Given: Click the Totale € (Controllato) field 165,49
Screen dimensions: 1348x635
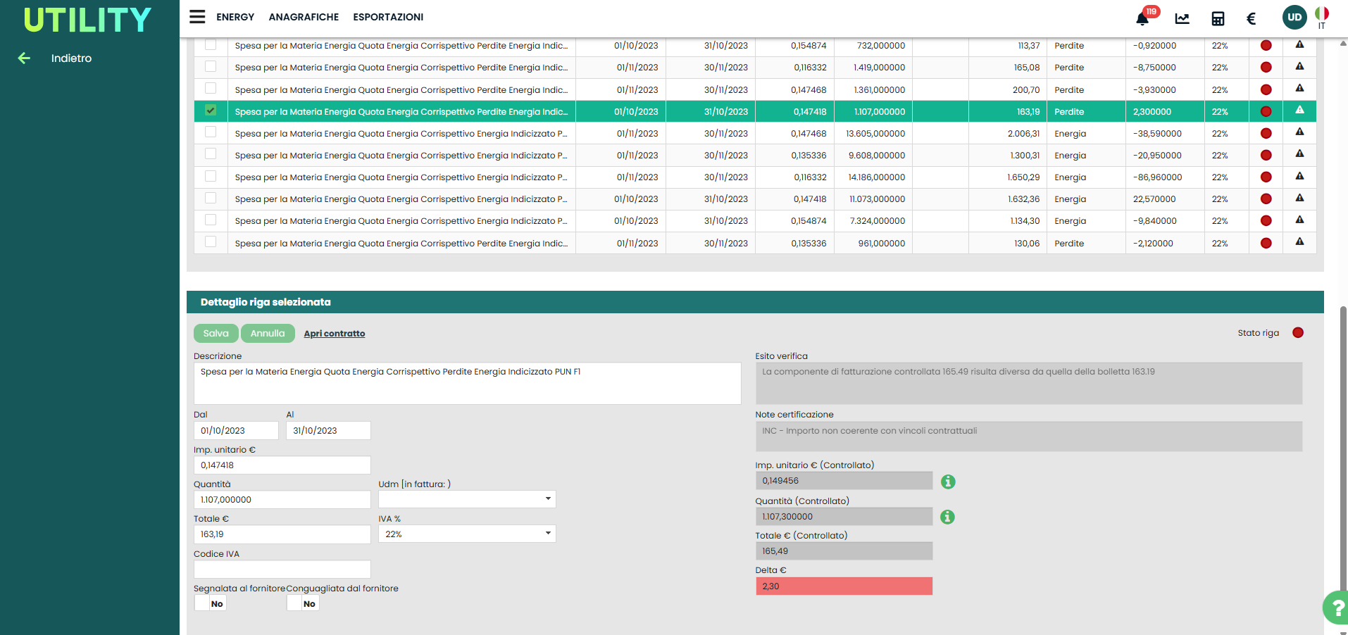Looking at the screenshot, I should [x=844, y=551].
